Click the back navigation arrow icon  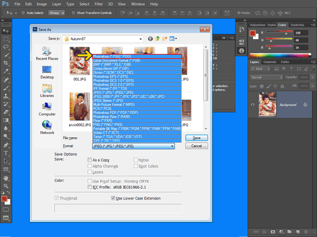click(x=150, y=38)
